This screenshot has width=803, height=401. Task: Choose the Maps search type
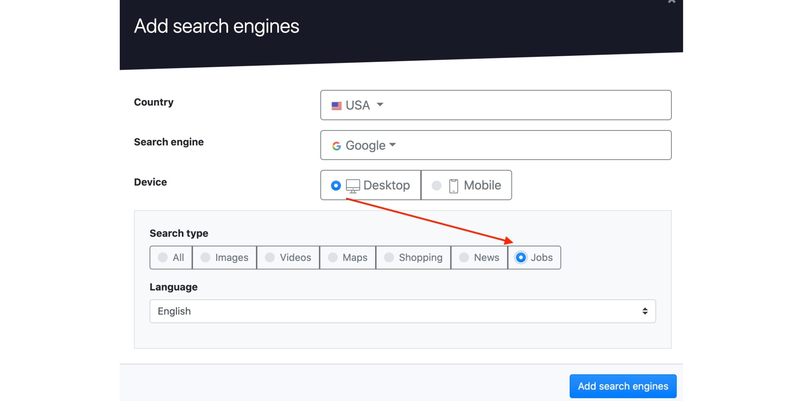coord(348,257)
